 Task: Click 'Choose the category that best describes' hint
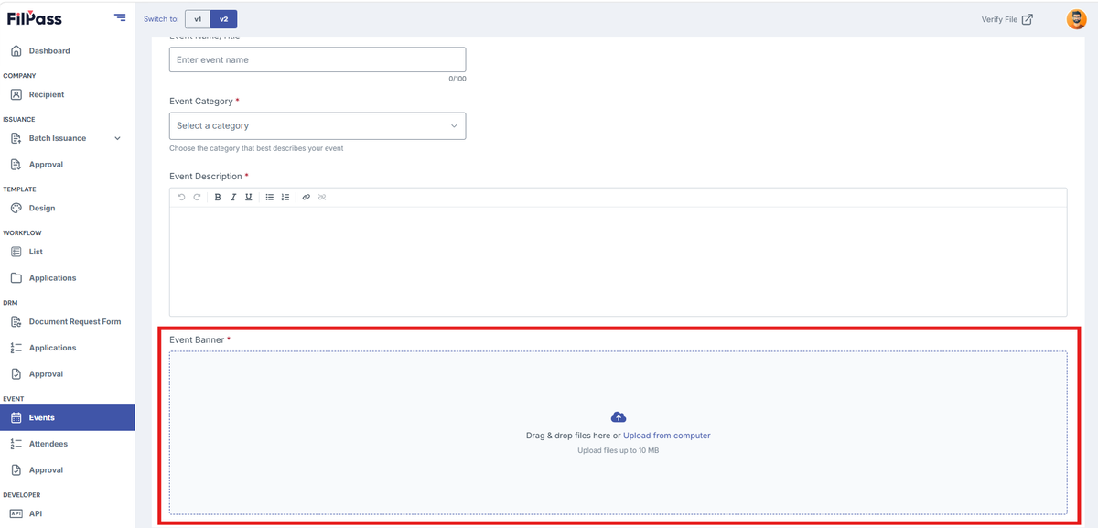point(256,148)
